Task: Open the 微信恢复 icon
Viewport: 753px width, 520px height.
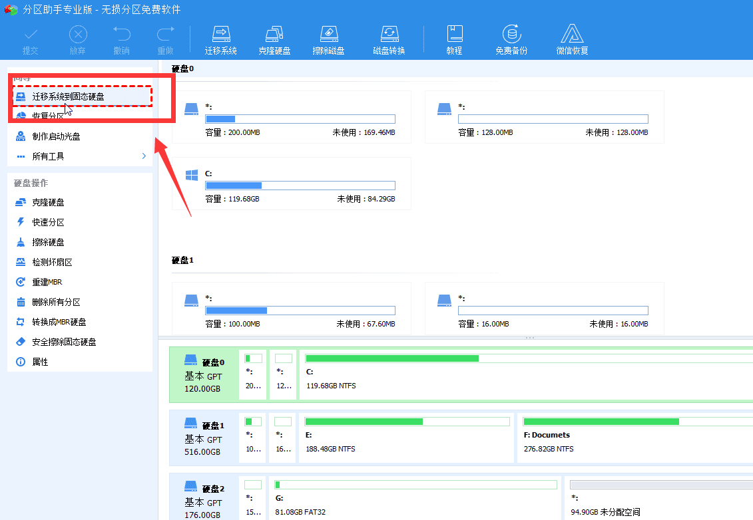Action: click(x=572, y=41)
